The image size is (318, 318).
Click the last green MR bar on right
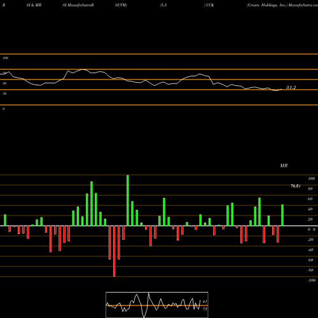[282, 215]
